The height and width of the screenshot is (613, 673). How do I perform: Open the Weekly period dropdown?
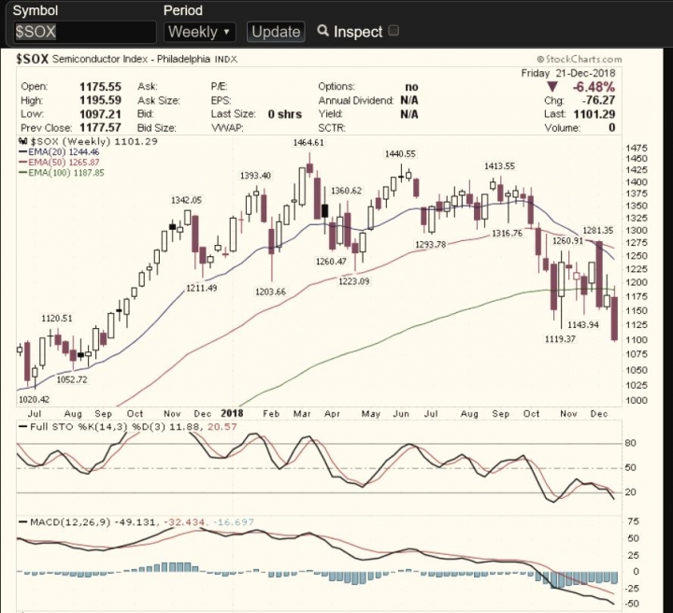point(200,32)
